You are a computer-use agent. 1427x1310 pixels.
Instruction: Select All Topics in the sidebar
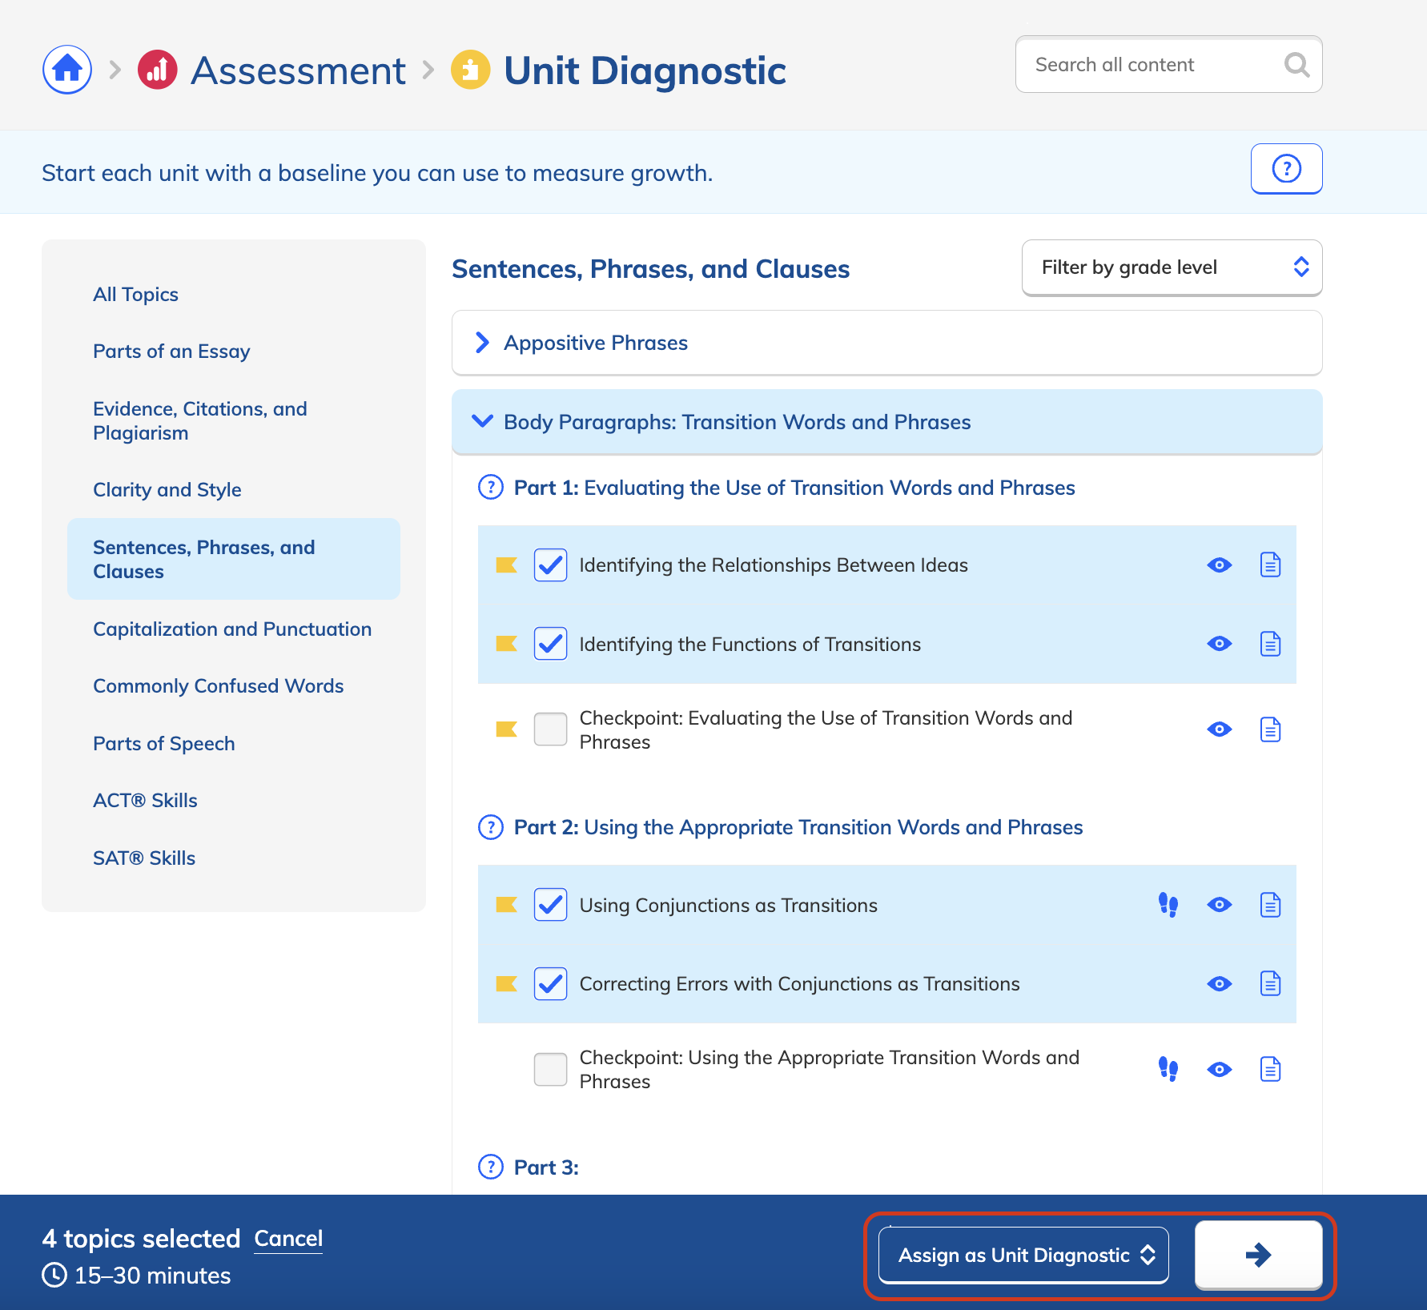[x=135, y=294]
